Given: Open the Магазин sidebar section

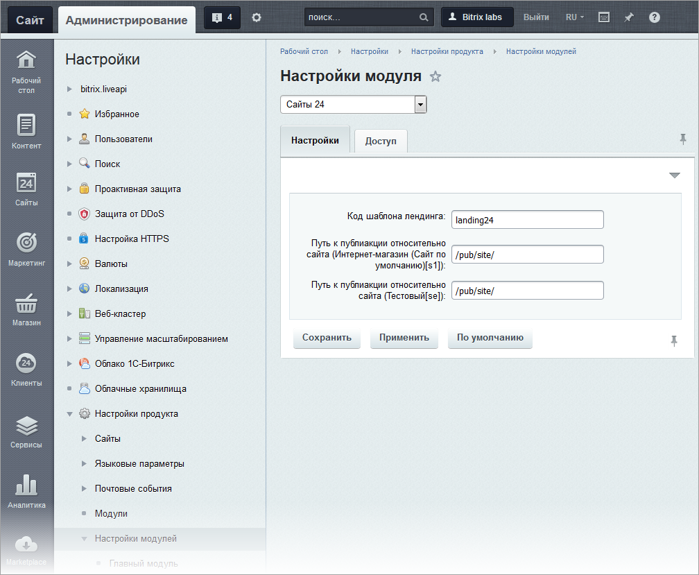Looking at the screenshot, I should click(x=26, y=309).
